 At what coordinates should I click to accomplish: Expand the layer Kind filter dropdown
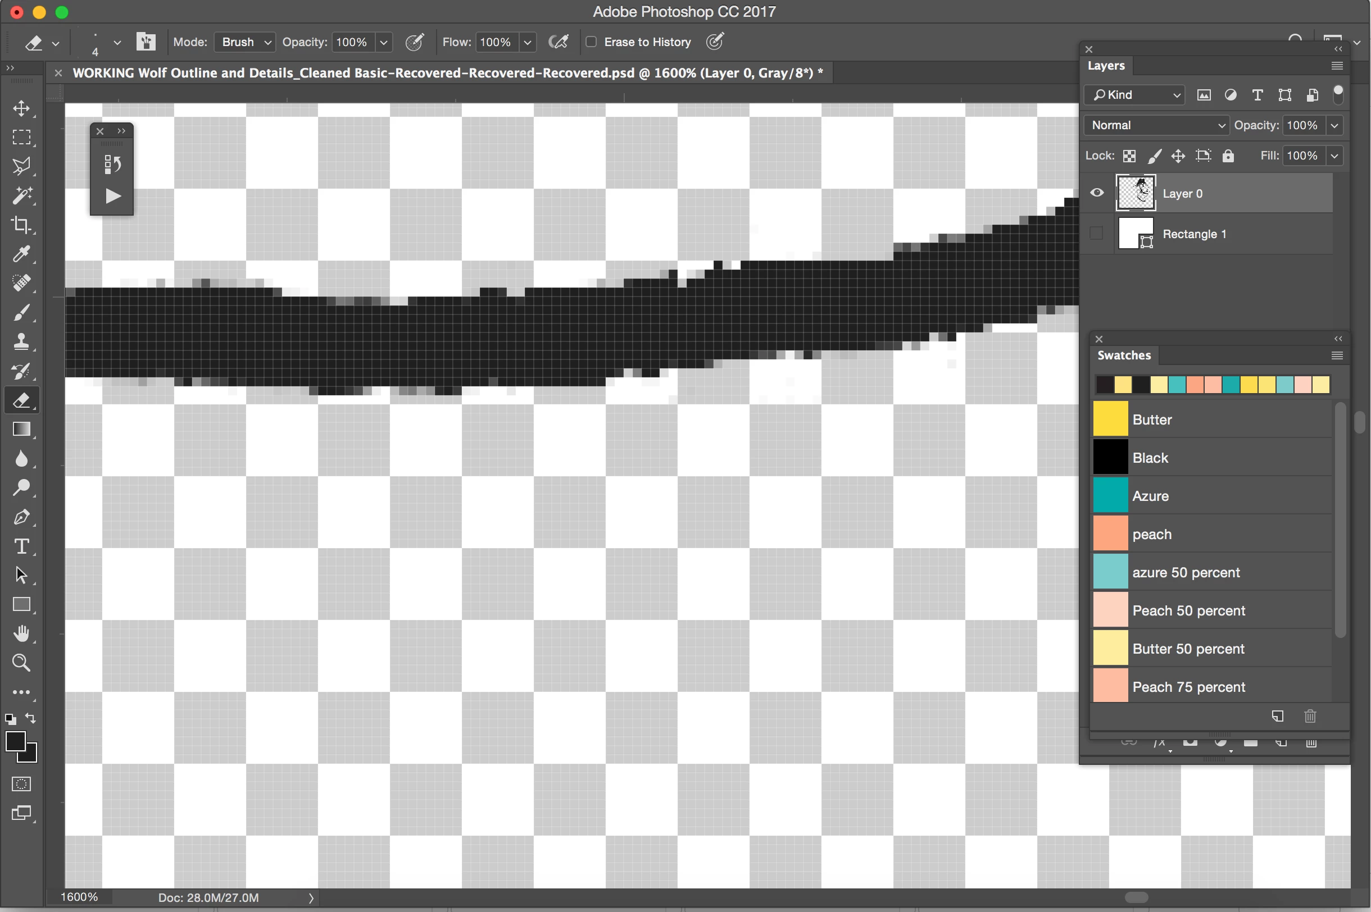1135,95
